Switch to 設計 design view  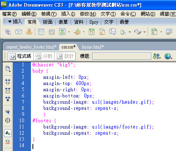[x=65, y=56]
